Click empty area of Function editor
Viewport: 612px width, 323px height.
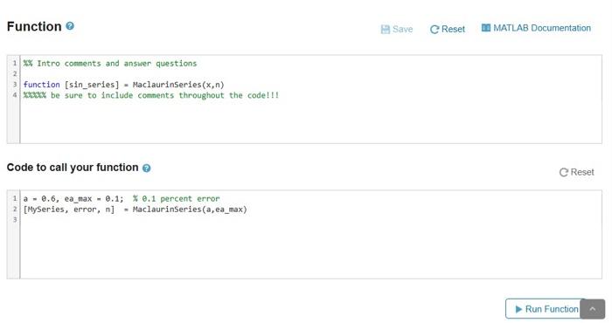[310, 121]
